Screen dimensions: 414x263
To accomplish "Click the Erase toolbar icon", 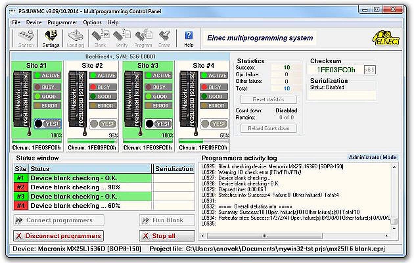I will 164,38.
